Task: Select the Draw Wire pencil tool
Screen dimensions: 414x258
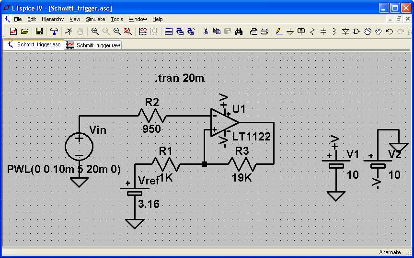Action: (x=279, y=32)
